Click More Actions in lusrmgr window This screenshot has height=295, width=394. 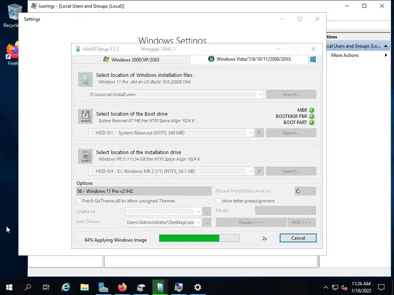point(345,55)
